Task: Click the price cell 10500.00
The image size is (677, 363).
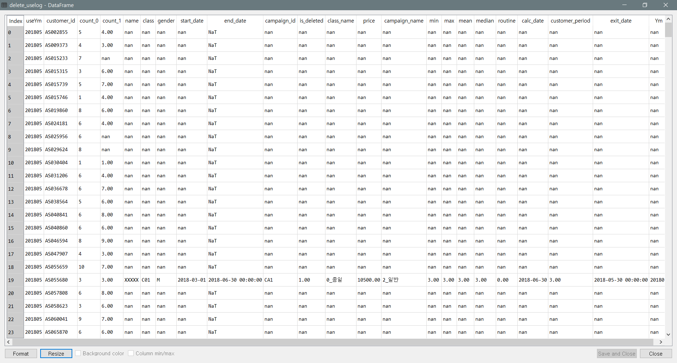Action: (x=368, y=280)
